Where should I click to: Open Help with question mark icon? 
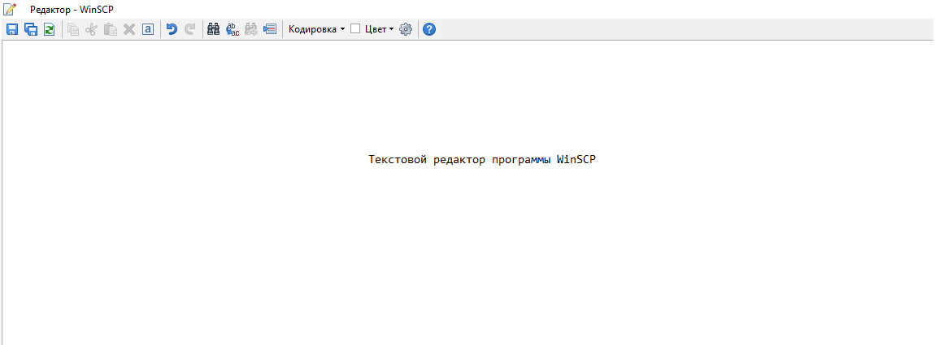pos(429,29)
